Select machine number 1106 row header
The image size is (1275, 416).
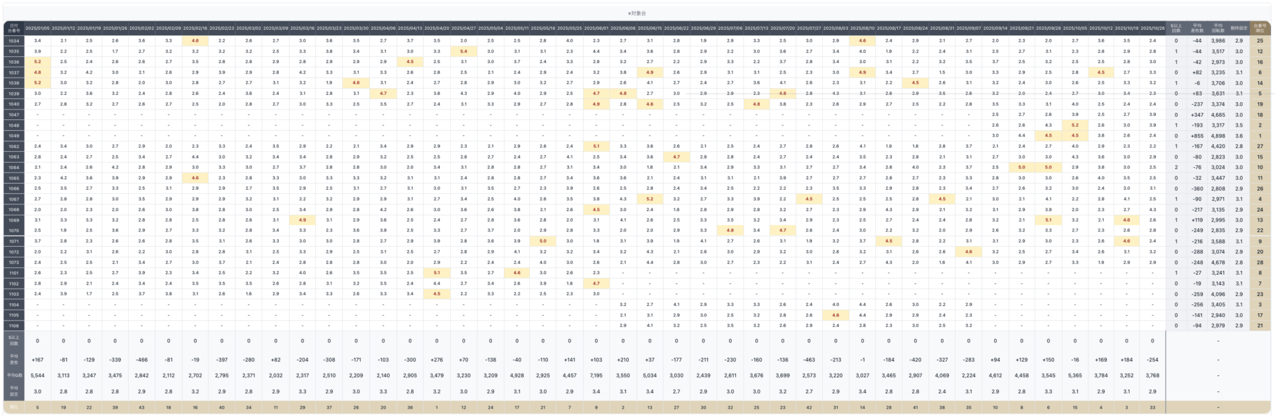(x=14, y=326)
